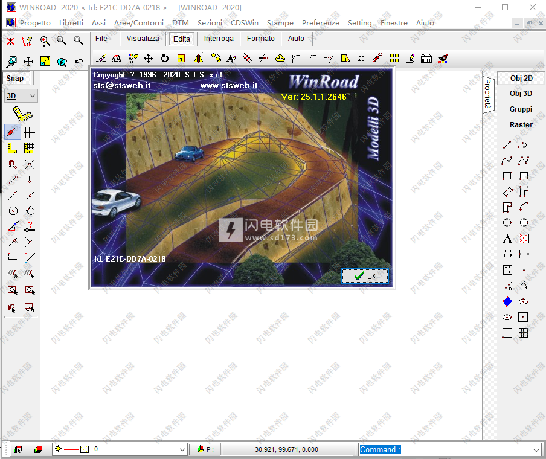Switch to the Formato tab
This screenshot has height=459, width=546.
[260, 39]
